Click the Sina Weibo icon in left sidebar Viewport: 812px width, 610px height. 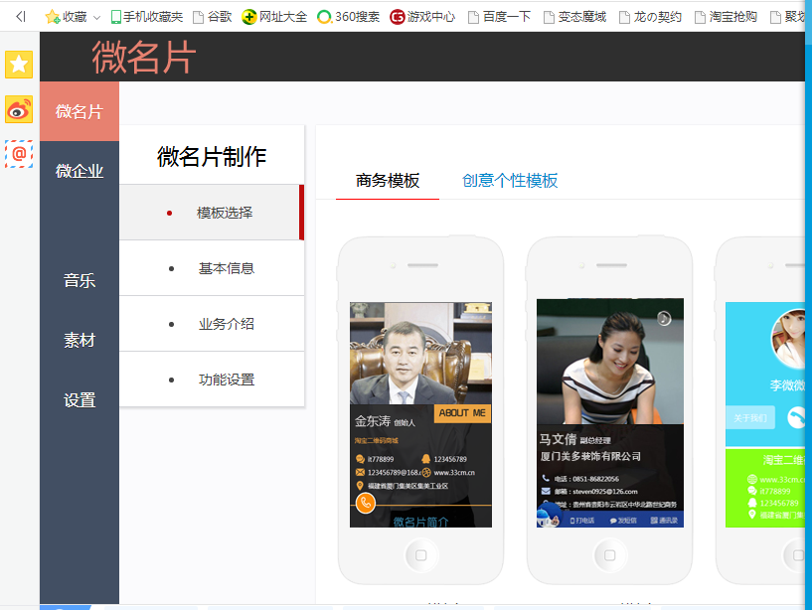pyautogui.click(x=16, y=110)
